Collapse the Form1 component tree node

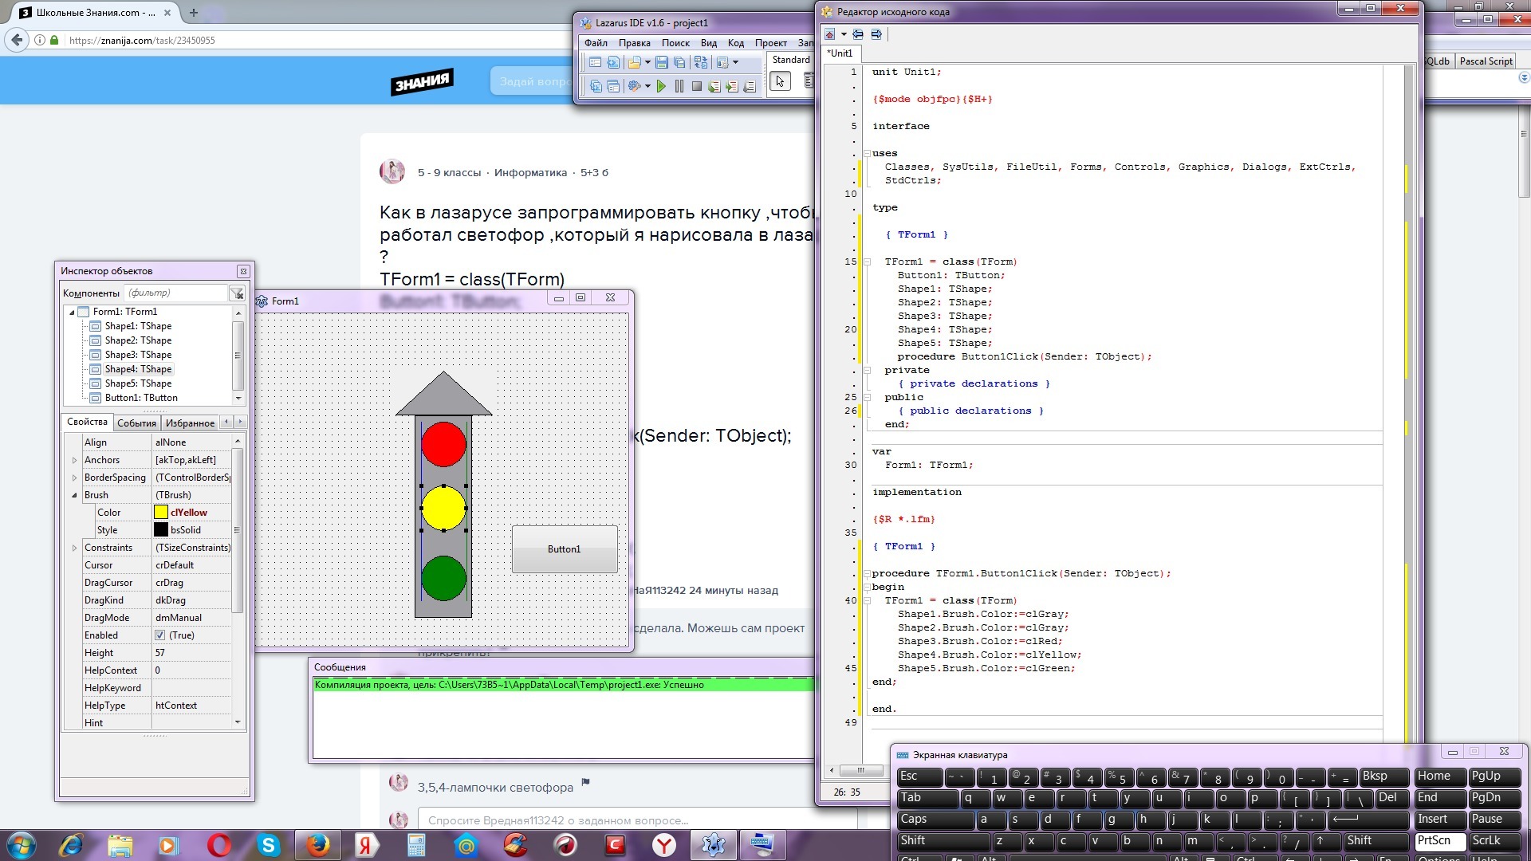click(x=72, y=312)
